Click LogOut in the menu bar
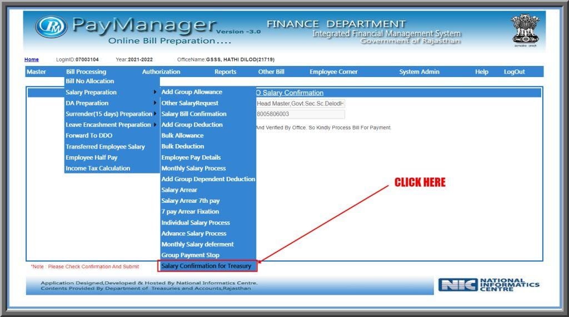 514,71
